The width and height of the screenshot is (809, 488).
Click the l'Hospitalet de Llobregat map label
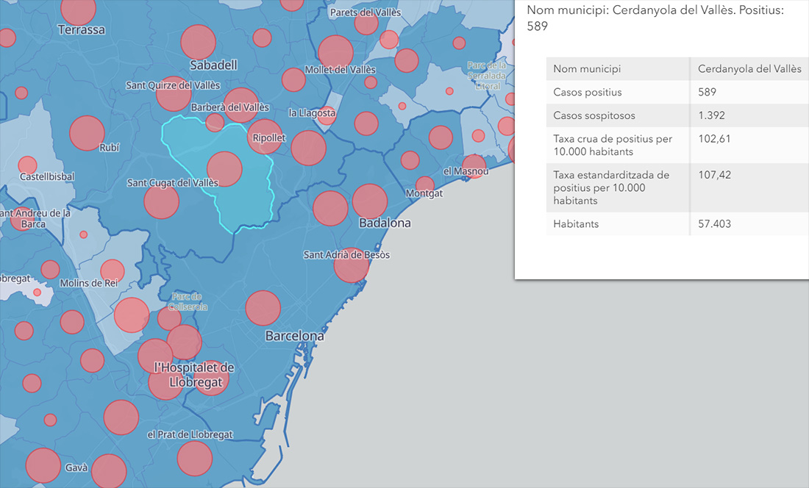[x=194, y=374]
